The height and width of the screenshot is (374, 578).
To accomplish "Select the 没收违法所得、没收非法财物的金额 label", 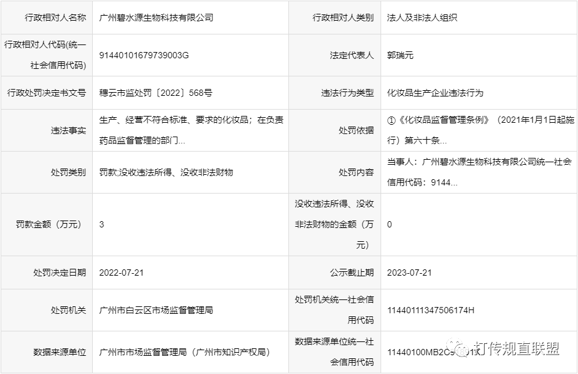I will click(x=334, y=224).
